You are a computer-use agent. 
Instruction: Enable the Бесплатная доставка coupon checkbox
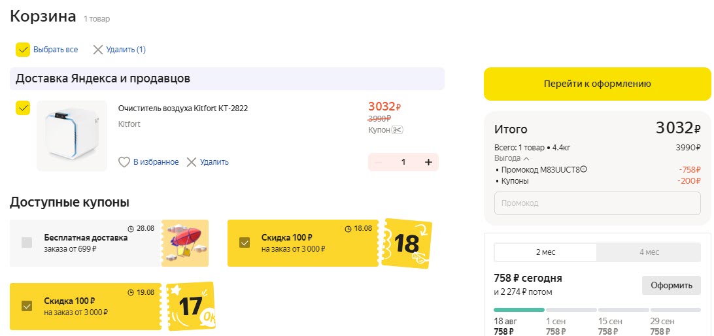pos(27,243)
